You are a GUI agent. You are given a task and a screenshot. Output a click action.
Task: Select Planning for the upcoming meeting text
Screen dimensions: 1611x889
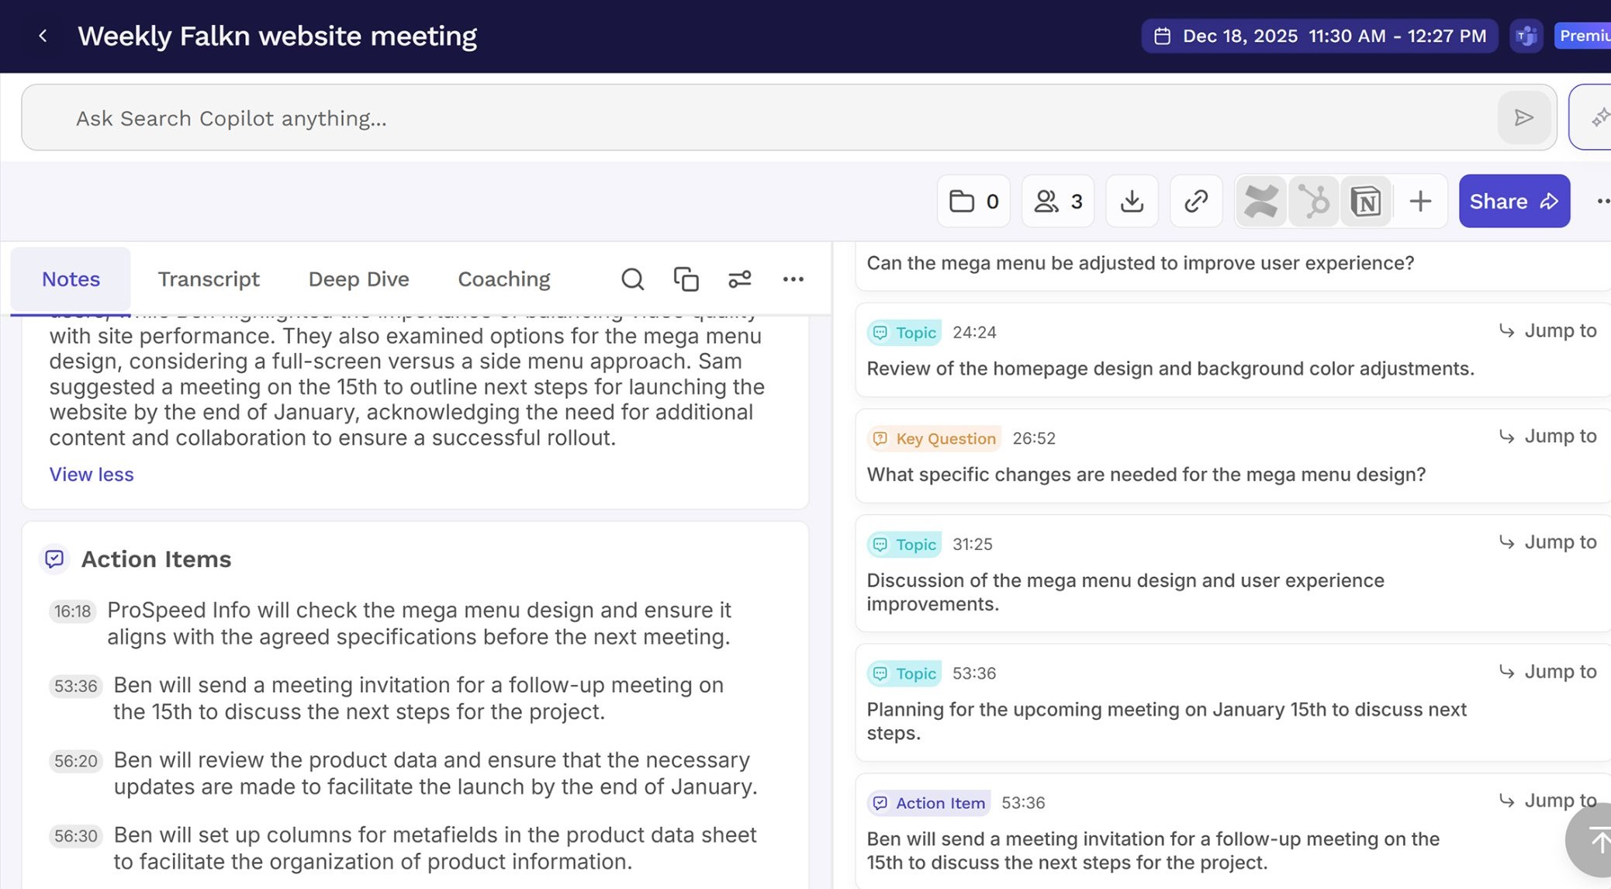click(1167, 721)
